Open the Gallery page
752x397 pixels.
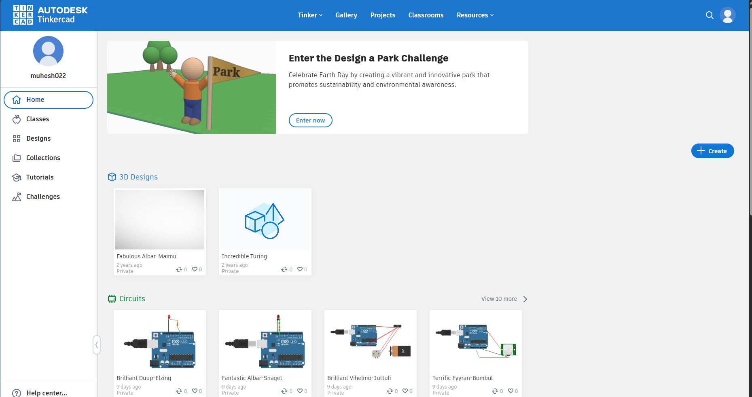tap(346, 15)
